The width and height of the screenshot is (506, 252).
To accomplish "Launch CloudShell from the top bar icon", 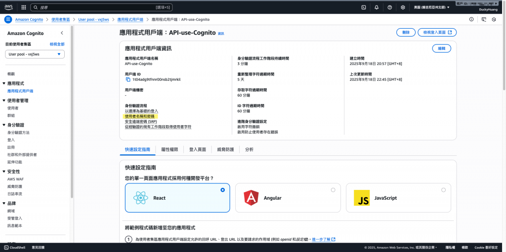I will (364, 7).
